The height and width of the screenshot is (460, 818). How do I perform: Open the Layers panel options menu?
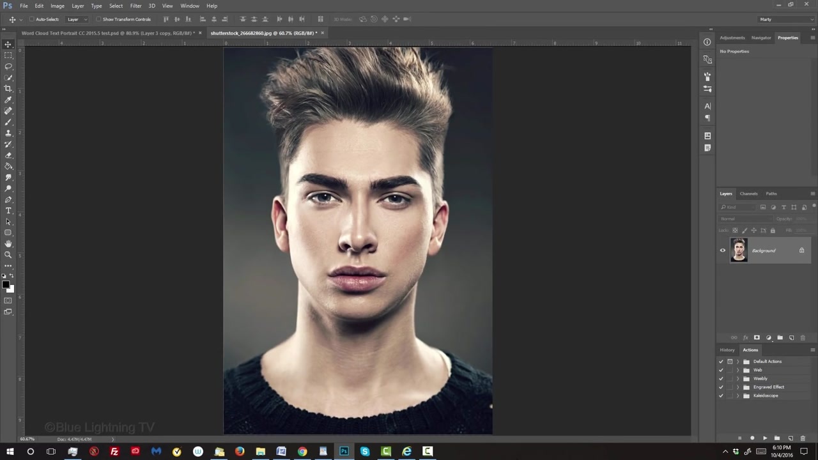point(812,194)
